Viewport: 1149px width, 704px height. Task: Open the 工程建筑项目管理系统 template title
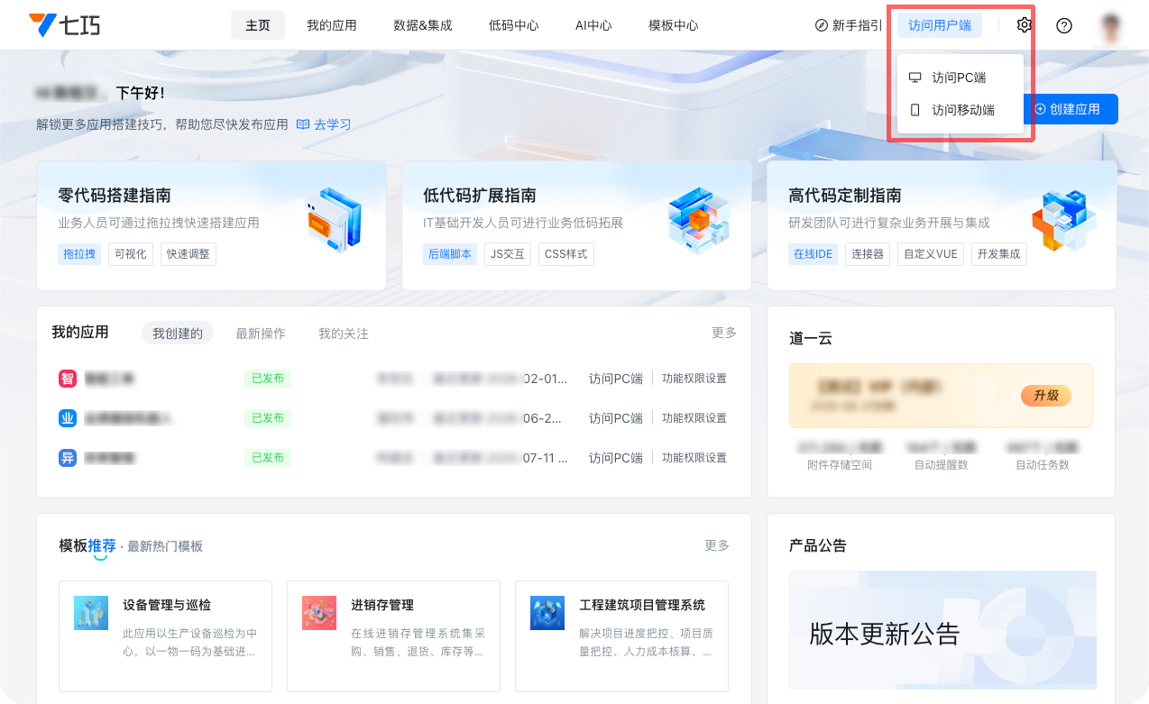pos(642,605)
